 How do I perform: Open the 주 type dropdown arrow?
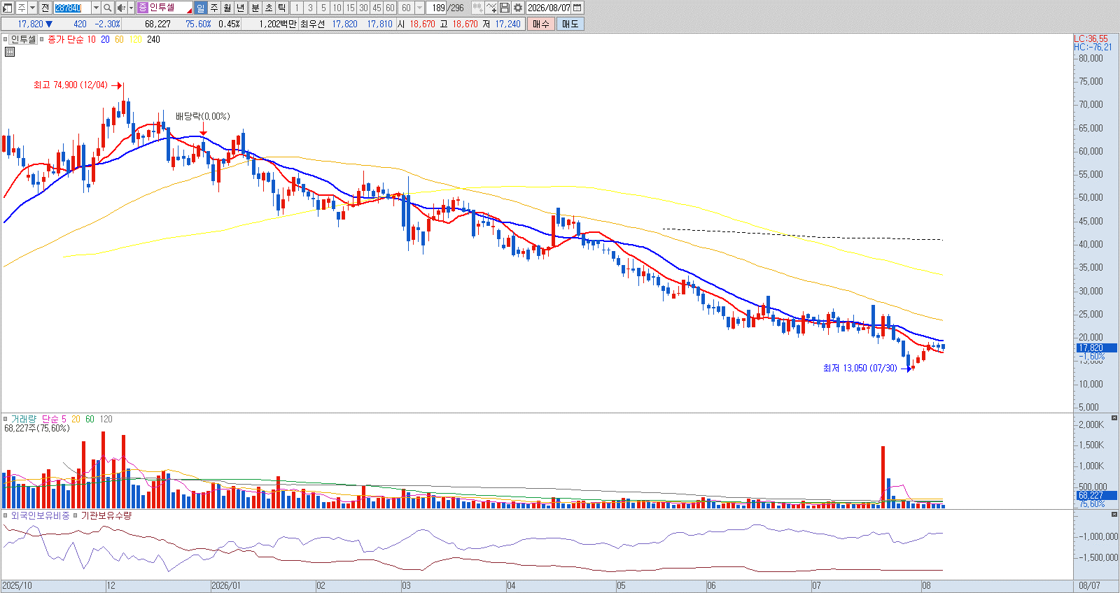tap(31, 8)
